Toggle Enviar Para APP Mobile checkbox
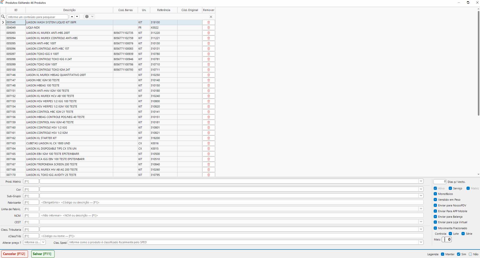This screenshot has width=480, height=258. [435, 211]
